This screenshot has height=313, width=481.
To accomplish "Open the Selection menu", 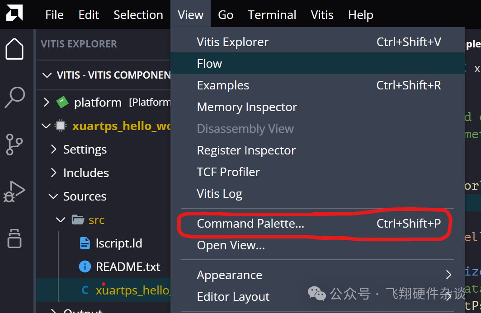I will coord(138,15).
